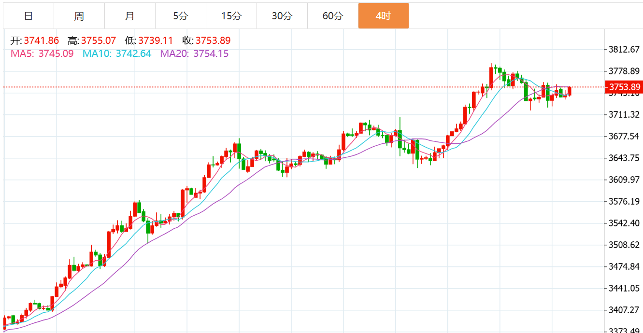643x333 pixels.
Task: Switch chart to 5分 interval
Action: tap(180, 16)
